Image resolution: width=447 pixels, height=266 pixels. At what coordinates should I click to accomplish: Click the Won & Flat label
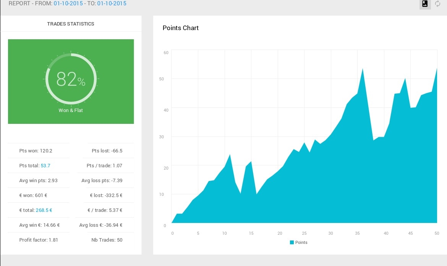pyautogui.click(x=71, y=111)
